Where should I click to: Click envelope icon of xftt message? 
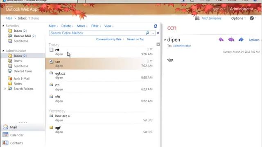(x=51, y=96)
